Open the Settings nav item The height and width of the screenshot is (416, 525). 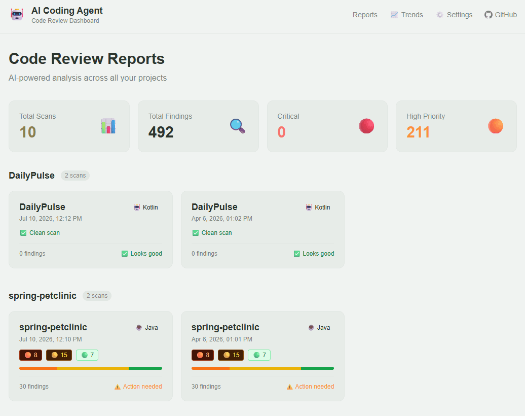(x=454, y=15)
